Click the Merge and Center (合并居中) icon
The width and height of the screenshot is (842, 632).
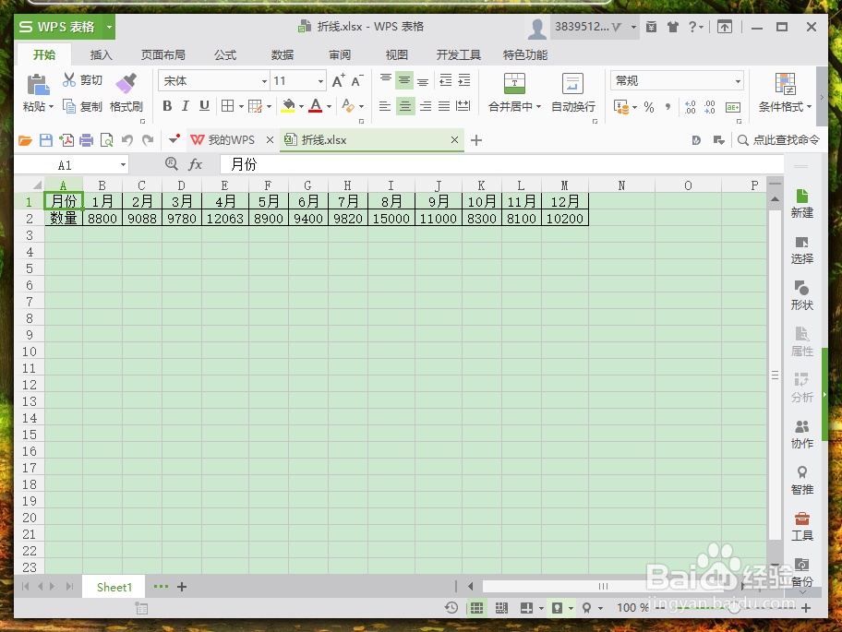tap(514, 84)
